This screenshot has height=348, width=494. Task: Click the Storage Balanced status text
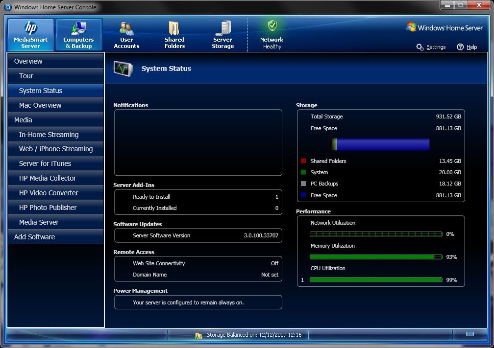[x=254, y=335]
